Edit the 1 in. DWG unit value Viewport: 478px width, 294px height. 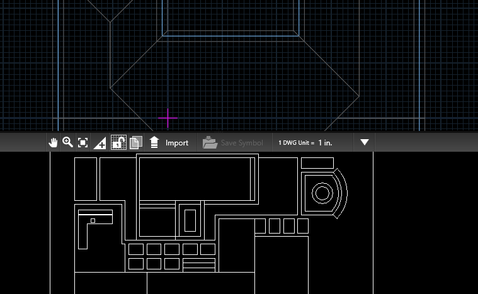(x=325, y=142)
